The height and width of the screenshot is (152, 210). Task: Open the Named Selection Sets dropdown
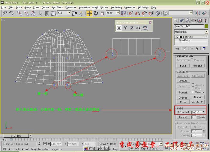coord(191,13)
